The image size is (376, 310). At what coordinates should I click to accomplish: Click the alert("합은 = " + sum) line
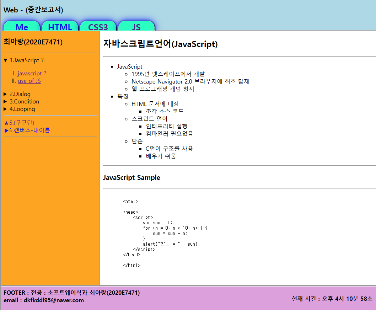(171, 244)
